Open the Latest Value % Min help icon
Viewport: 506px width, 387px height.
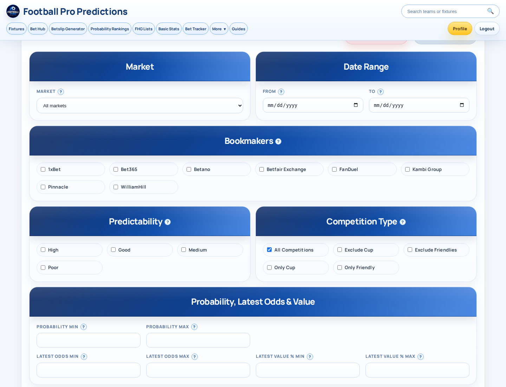pos(310,357)
